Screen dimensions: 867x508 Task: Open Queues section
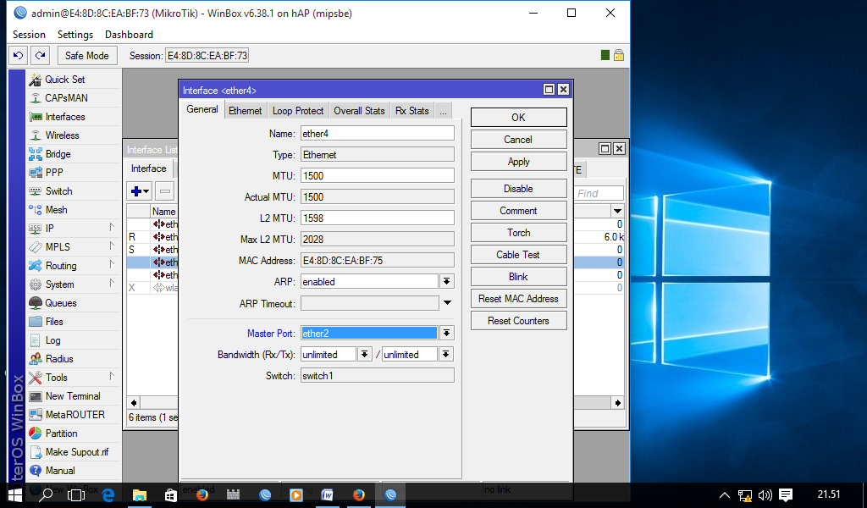click(x=61, y=303)
